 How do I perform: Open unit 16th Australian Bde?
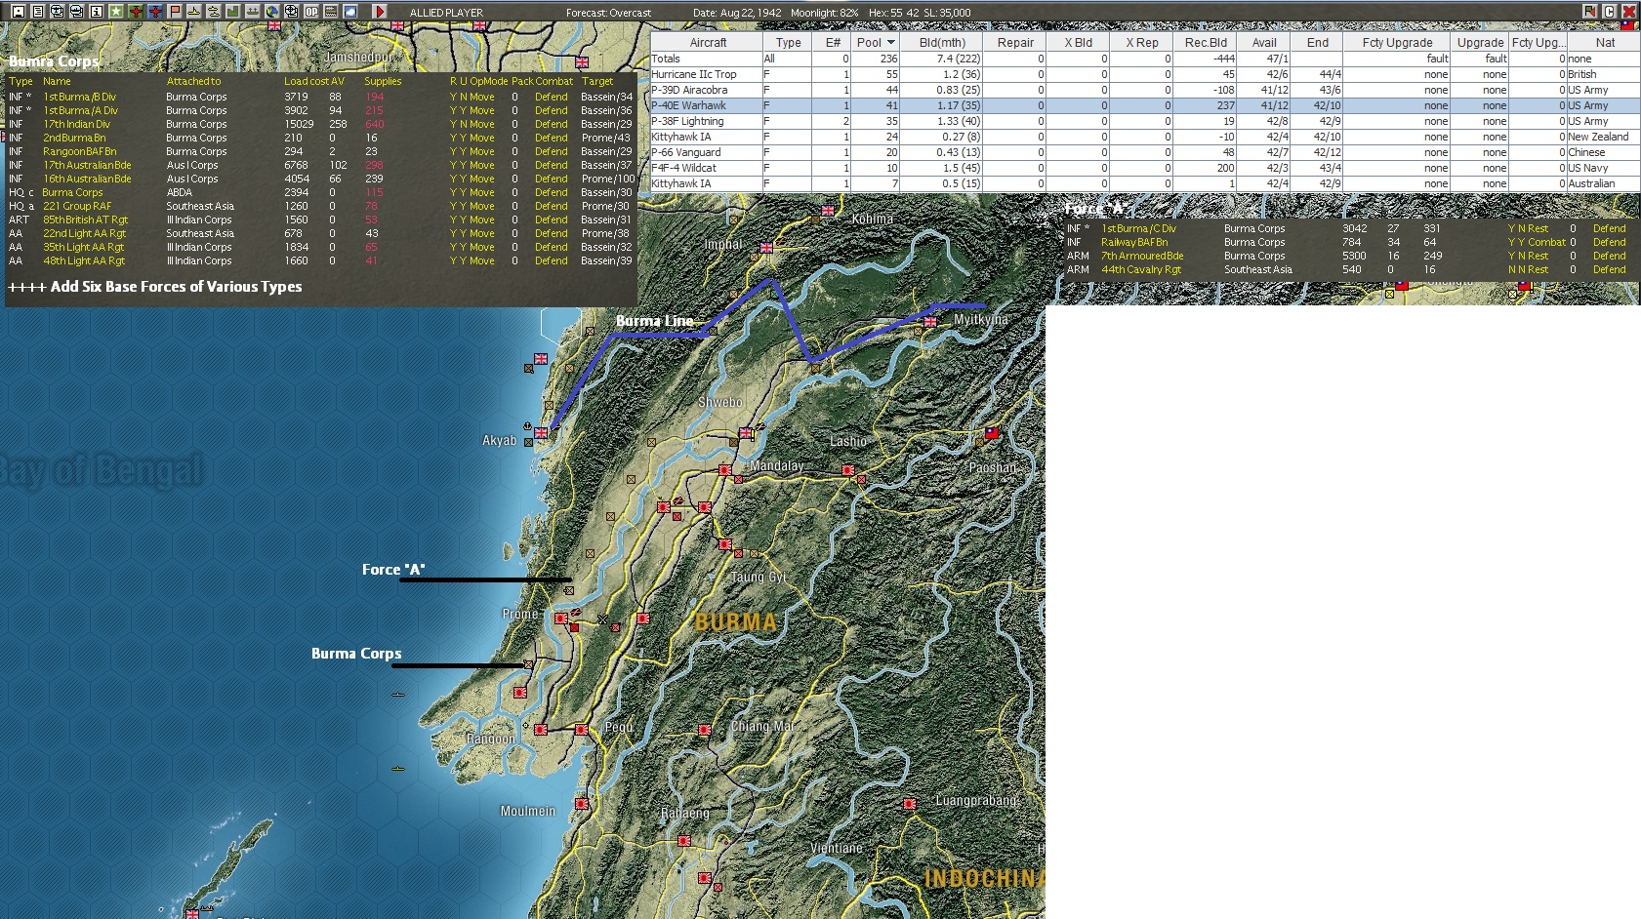(x=87, y=179)
